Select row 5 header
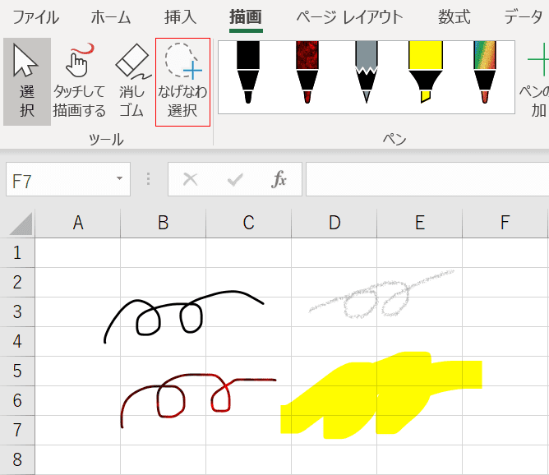Image resolution: width=549 pixels, height=475 pixels. tap(17, 371)
